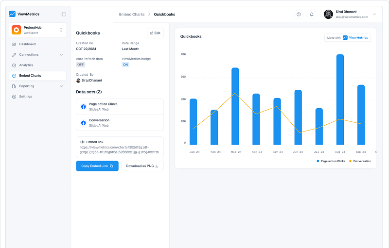Click the Analytics pie chart icon
The width and height of the screenshot is (389, 248).
(14, 66)
